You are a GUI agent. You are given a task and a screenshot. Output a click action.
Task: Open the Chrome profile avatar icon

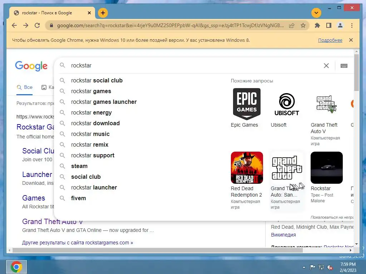pos(340,25)
